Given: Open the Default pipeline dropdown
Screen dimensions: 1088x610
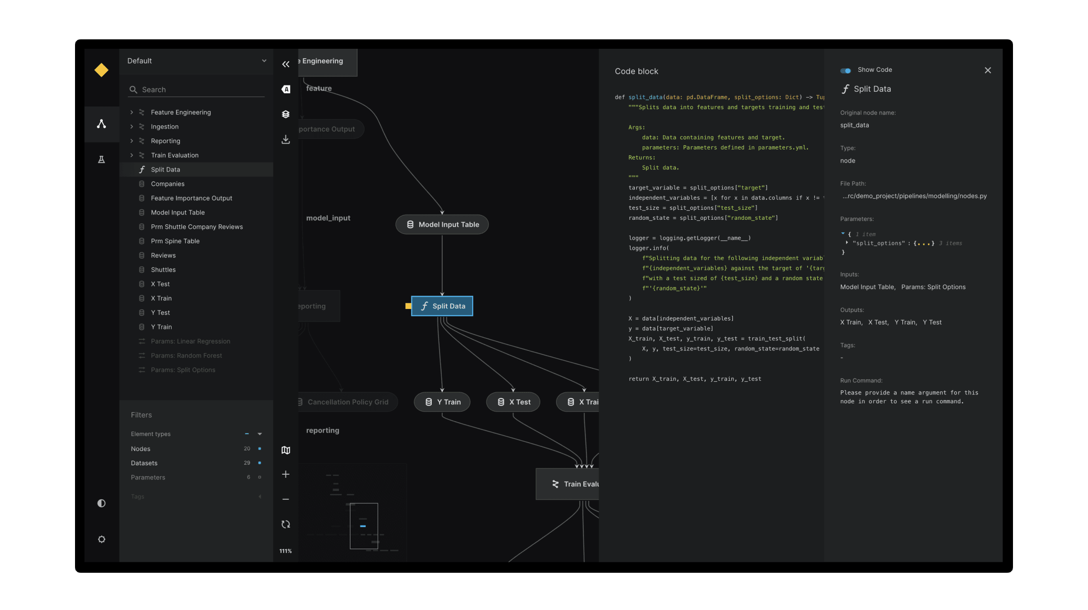Looking at the screenshot, I should pyautogui.click(x=196, y=61).
